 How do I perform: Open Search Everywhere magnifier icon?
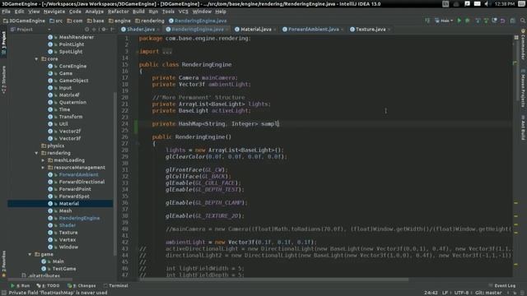click(523, 21)
